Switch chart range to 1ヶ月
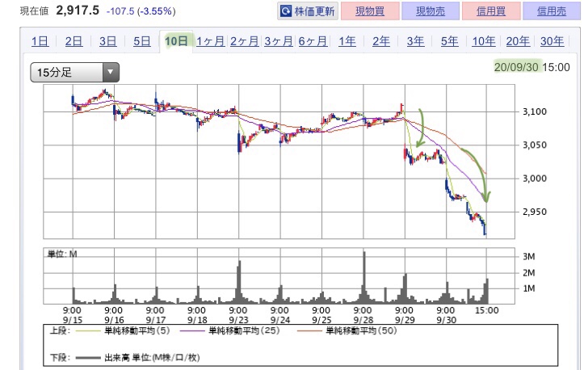Viewport: 584px width, 370px height. pyautogui.click(x=211, y=41)
